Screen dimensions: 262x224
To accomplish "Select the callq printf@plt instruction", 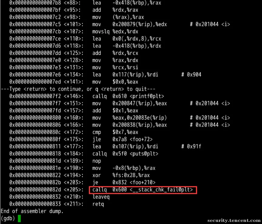I will tap(128, 96).
